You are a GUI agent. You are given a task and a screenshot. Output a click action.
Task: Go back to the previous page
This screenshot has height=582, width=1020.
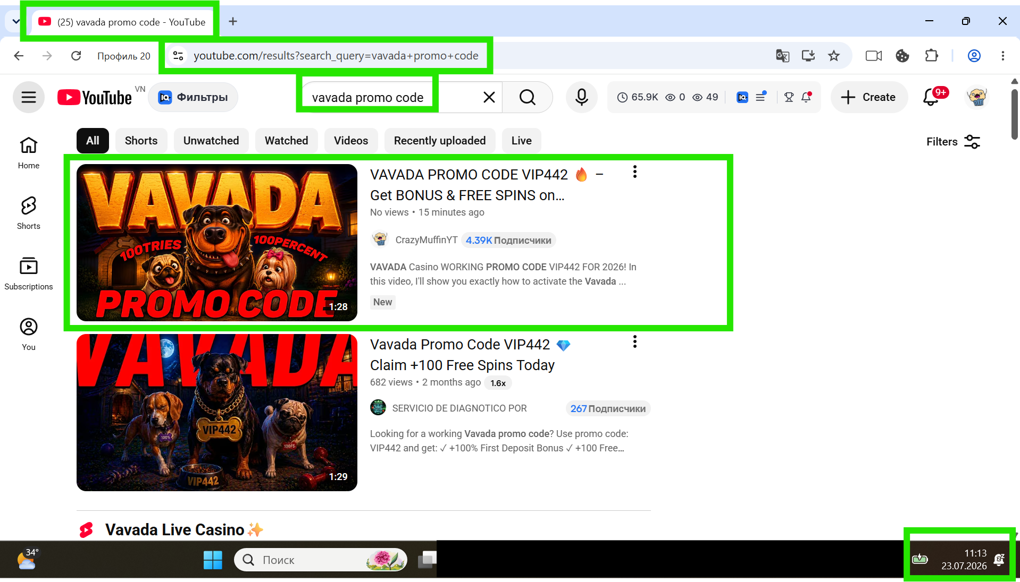point(19,56)
